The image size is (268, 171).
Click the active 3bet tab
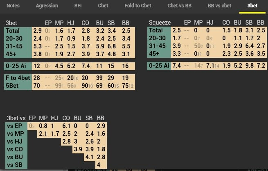pyautogui.click(x=252, y=6)
